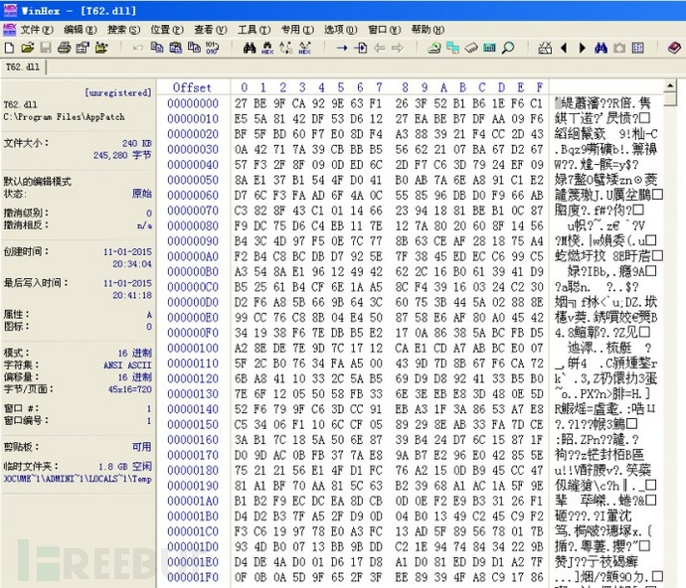Viewport: 686px width, 588px height.
Task: Click hex byte at offset 00000000 first column
Action: 242,102
